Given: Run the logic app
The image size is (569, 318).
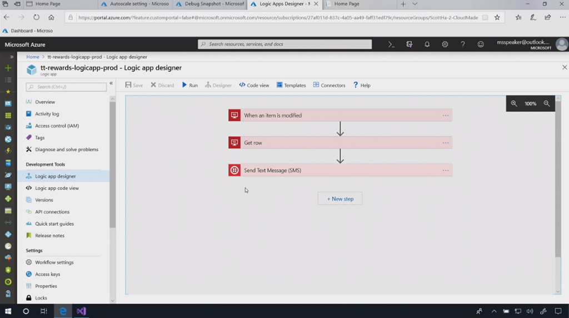Looking at the screenshot, I should (190, 85).
